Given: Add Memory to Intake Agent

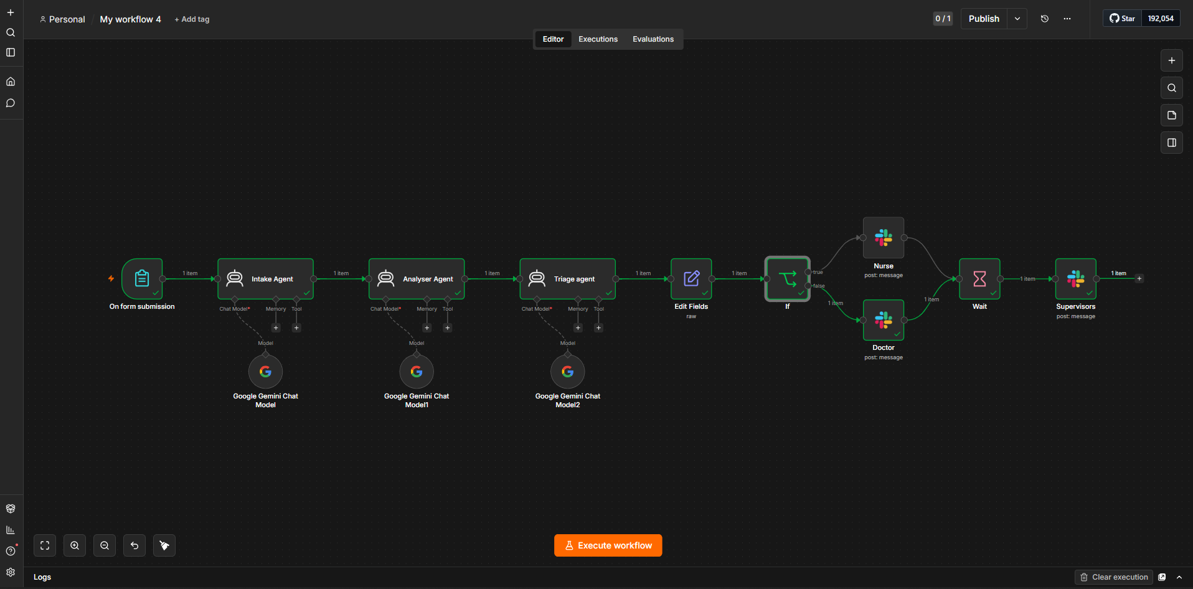Looking at the screenshot, I should [276, 328].
